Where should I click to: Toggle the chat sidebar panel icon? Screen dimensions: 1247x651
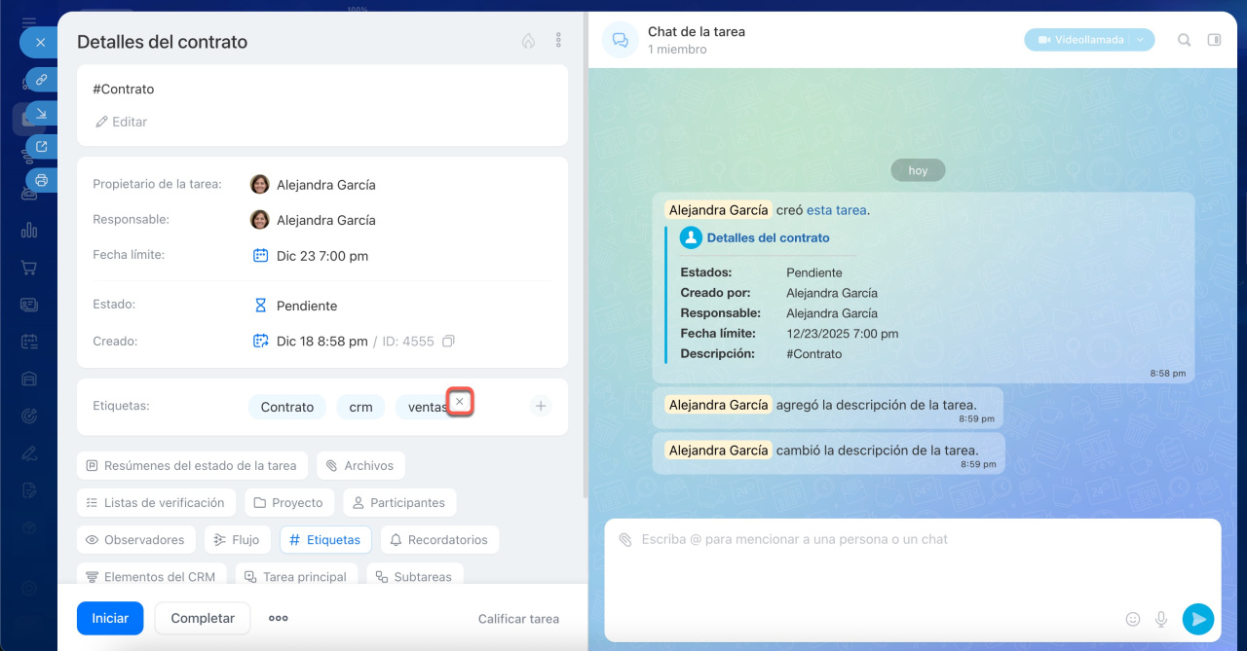(x=1214, y=40)
